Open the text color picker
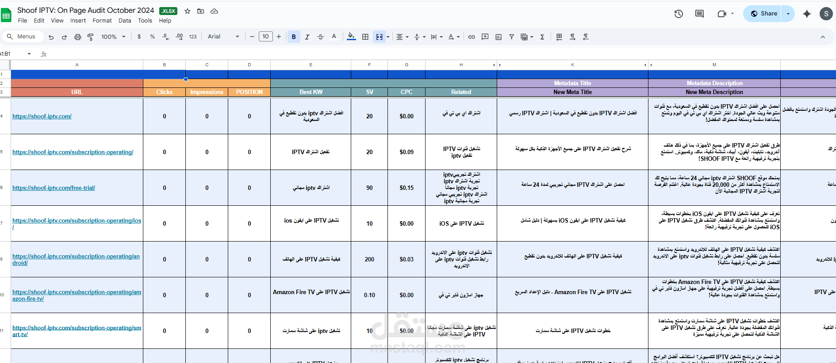Image resolution: width=836 pixels, height=363 pixels. 334,37
